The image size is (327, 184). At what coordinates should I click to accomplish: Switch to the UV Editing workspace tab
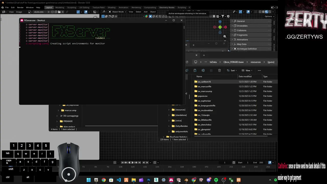(84, 7)
